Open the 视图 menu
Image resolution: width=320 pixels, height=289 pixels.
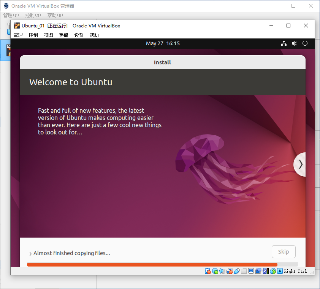tap(48, 35)
